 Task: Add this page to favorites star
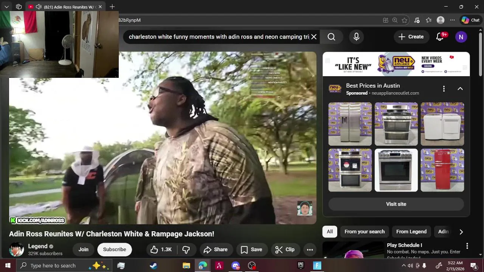coord(405,20)
